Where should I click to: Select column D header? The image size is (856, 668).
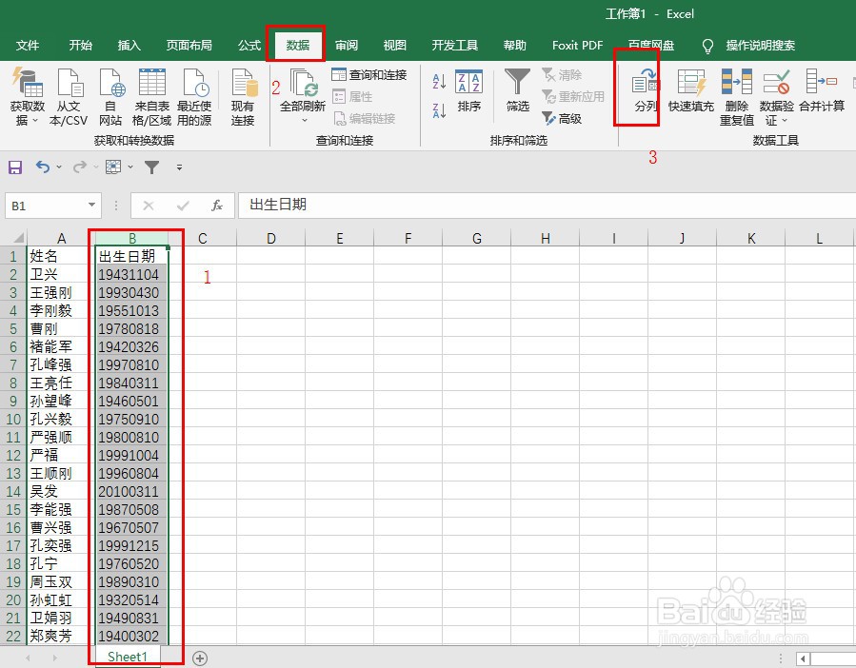click(270, 238)
